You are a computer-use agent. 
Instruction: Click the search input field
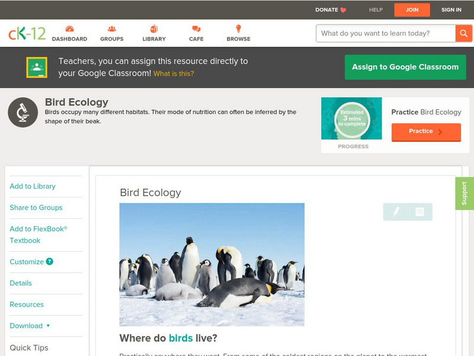click(x=386, y=33)
